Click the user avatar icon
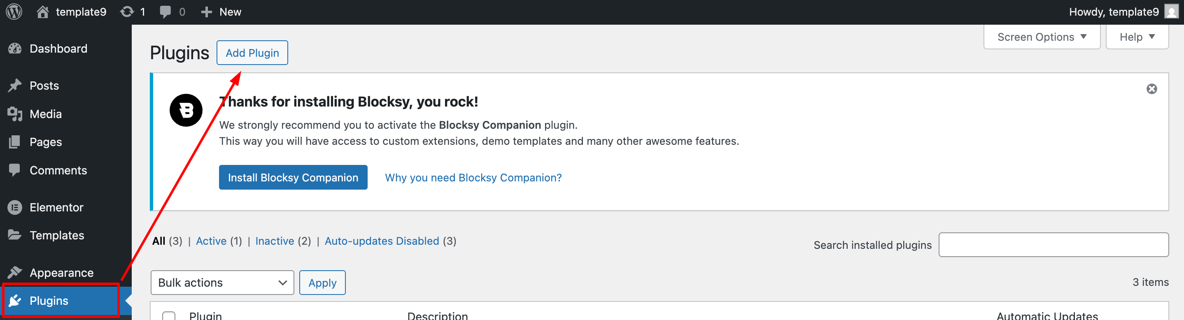 [x=1171, y=12]
